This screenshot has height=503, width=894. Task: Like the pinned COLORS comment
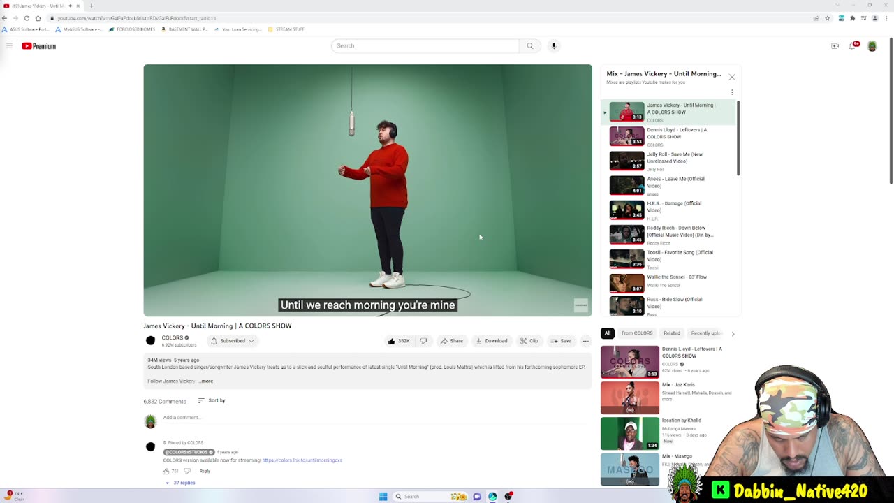click(x=166, y=472)
